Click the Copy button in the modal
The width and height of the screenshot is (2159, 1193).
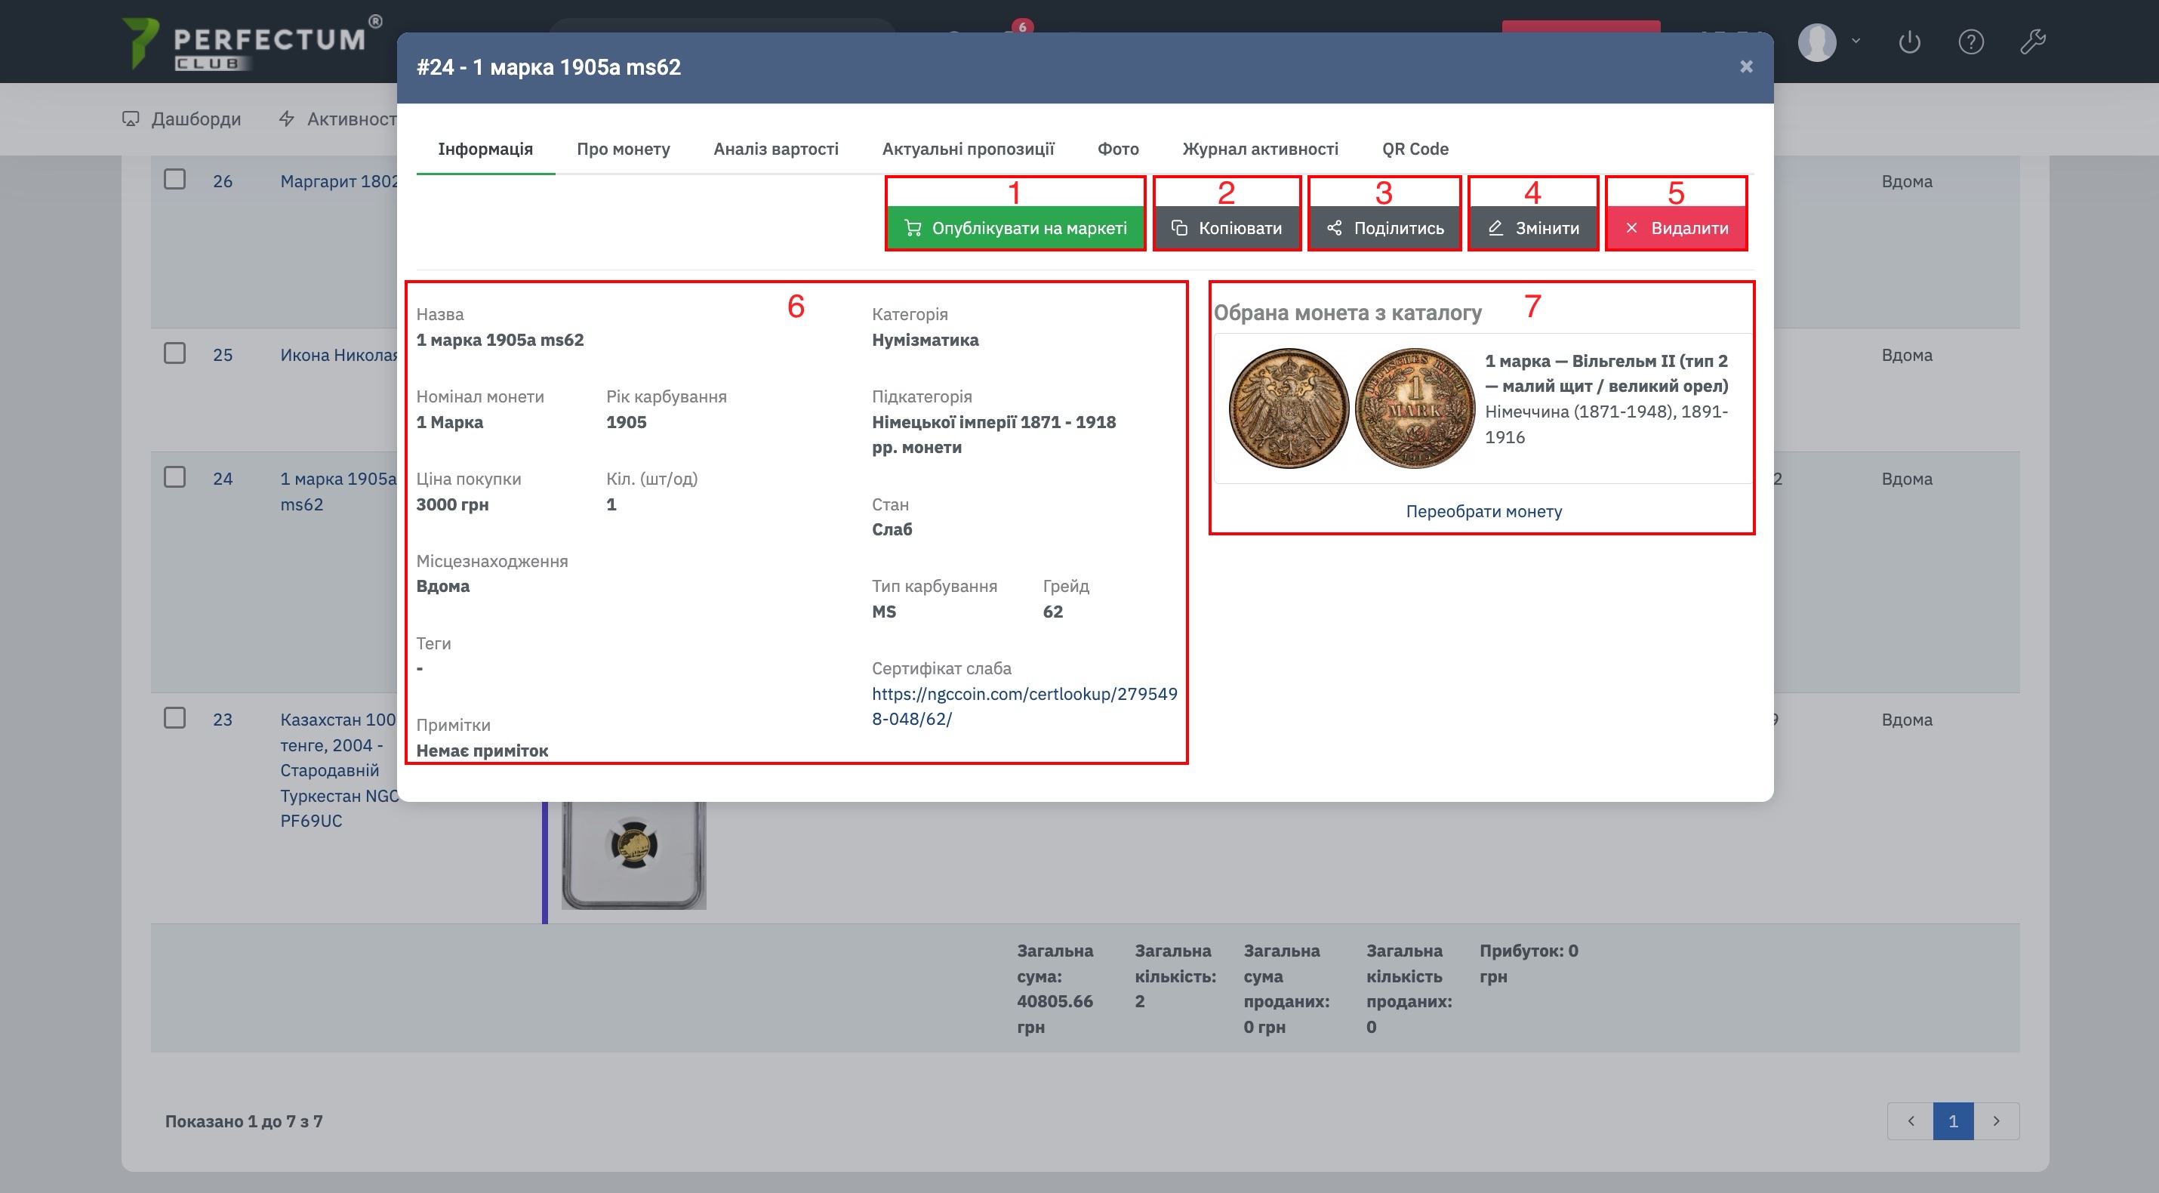pos(1226,228)
